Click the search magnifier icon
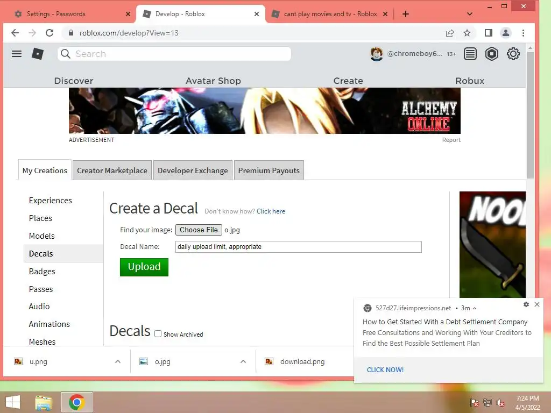The image size is (551, 413). coord(65,54)
